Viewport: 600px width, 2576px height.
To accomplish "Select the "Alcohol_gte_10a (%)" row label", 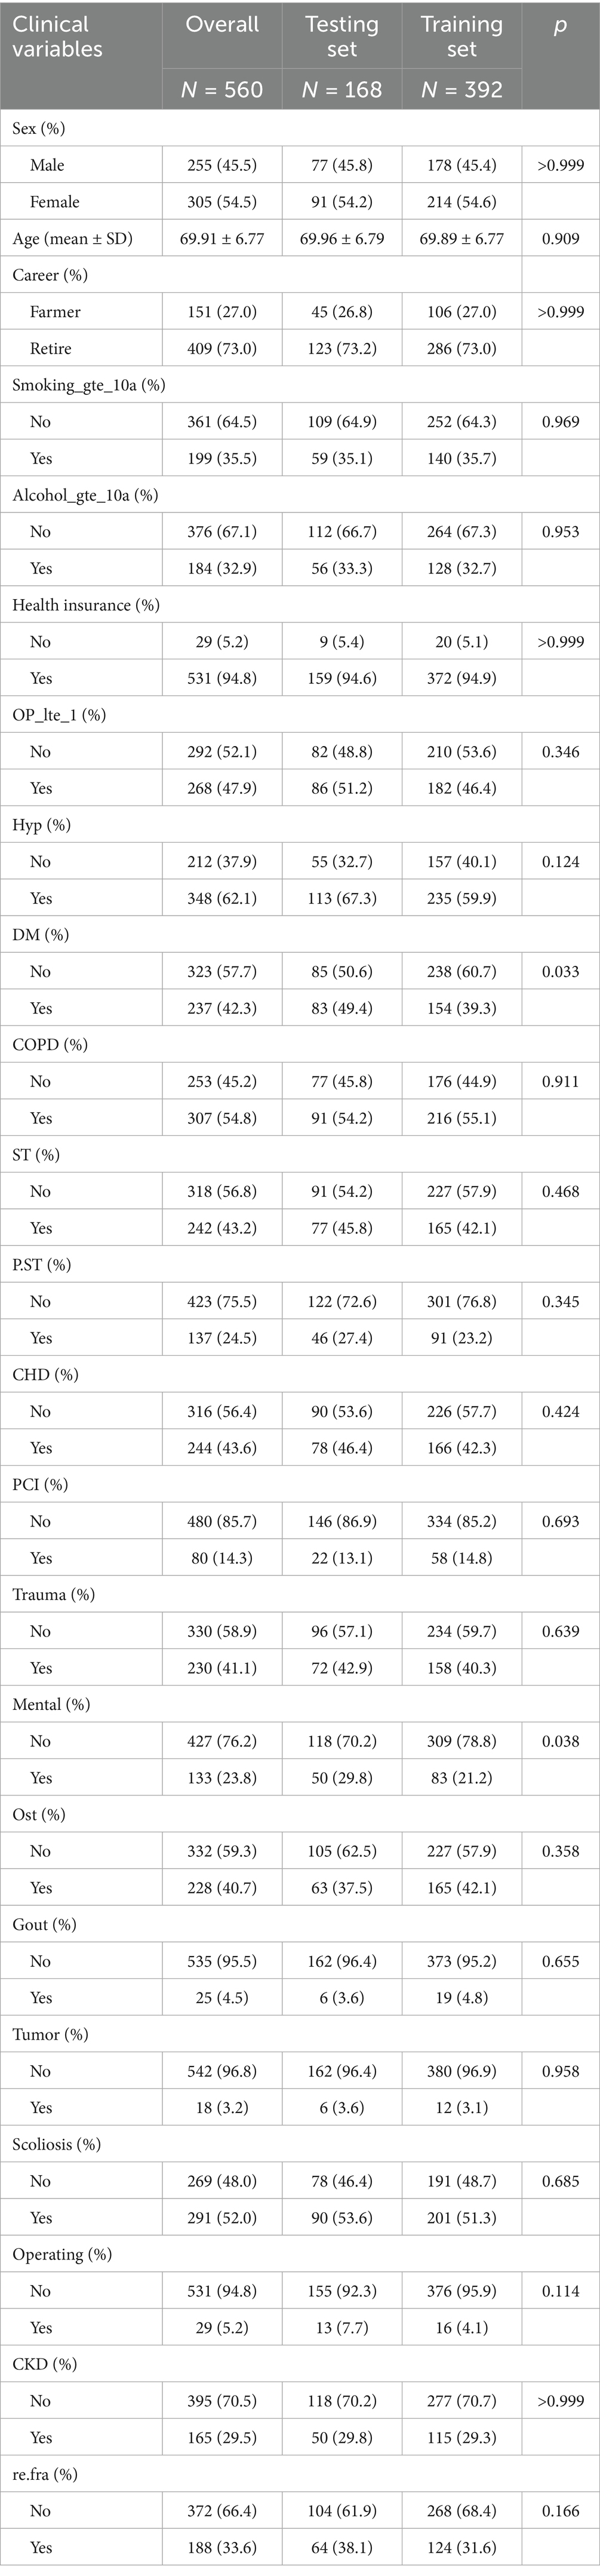I will [x=85, y=495].
